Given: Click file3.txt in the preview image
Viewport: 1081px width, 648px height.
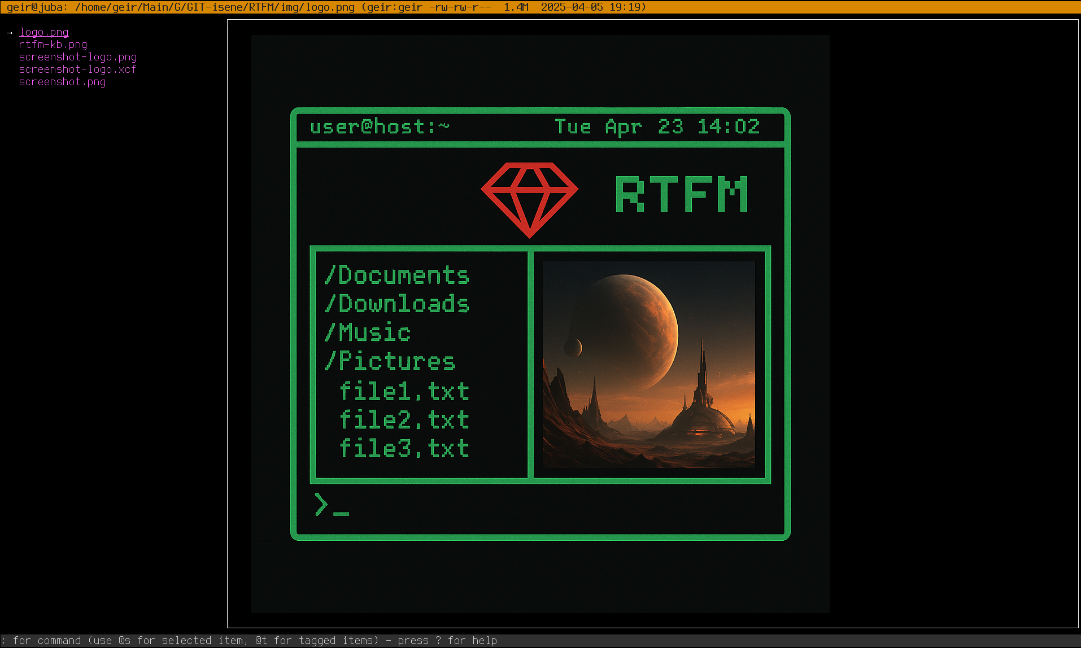Looking at the screenshot, I should tap(404, 448).
